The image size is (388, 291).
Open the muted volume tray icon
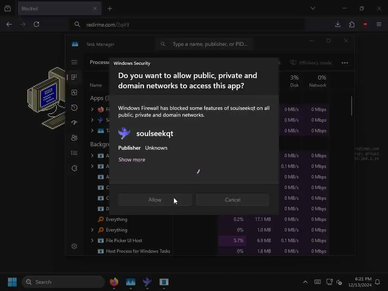click(339, 282)
